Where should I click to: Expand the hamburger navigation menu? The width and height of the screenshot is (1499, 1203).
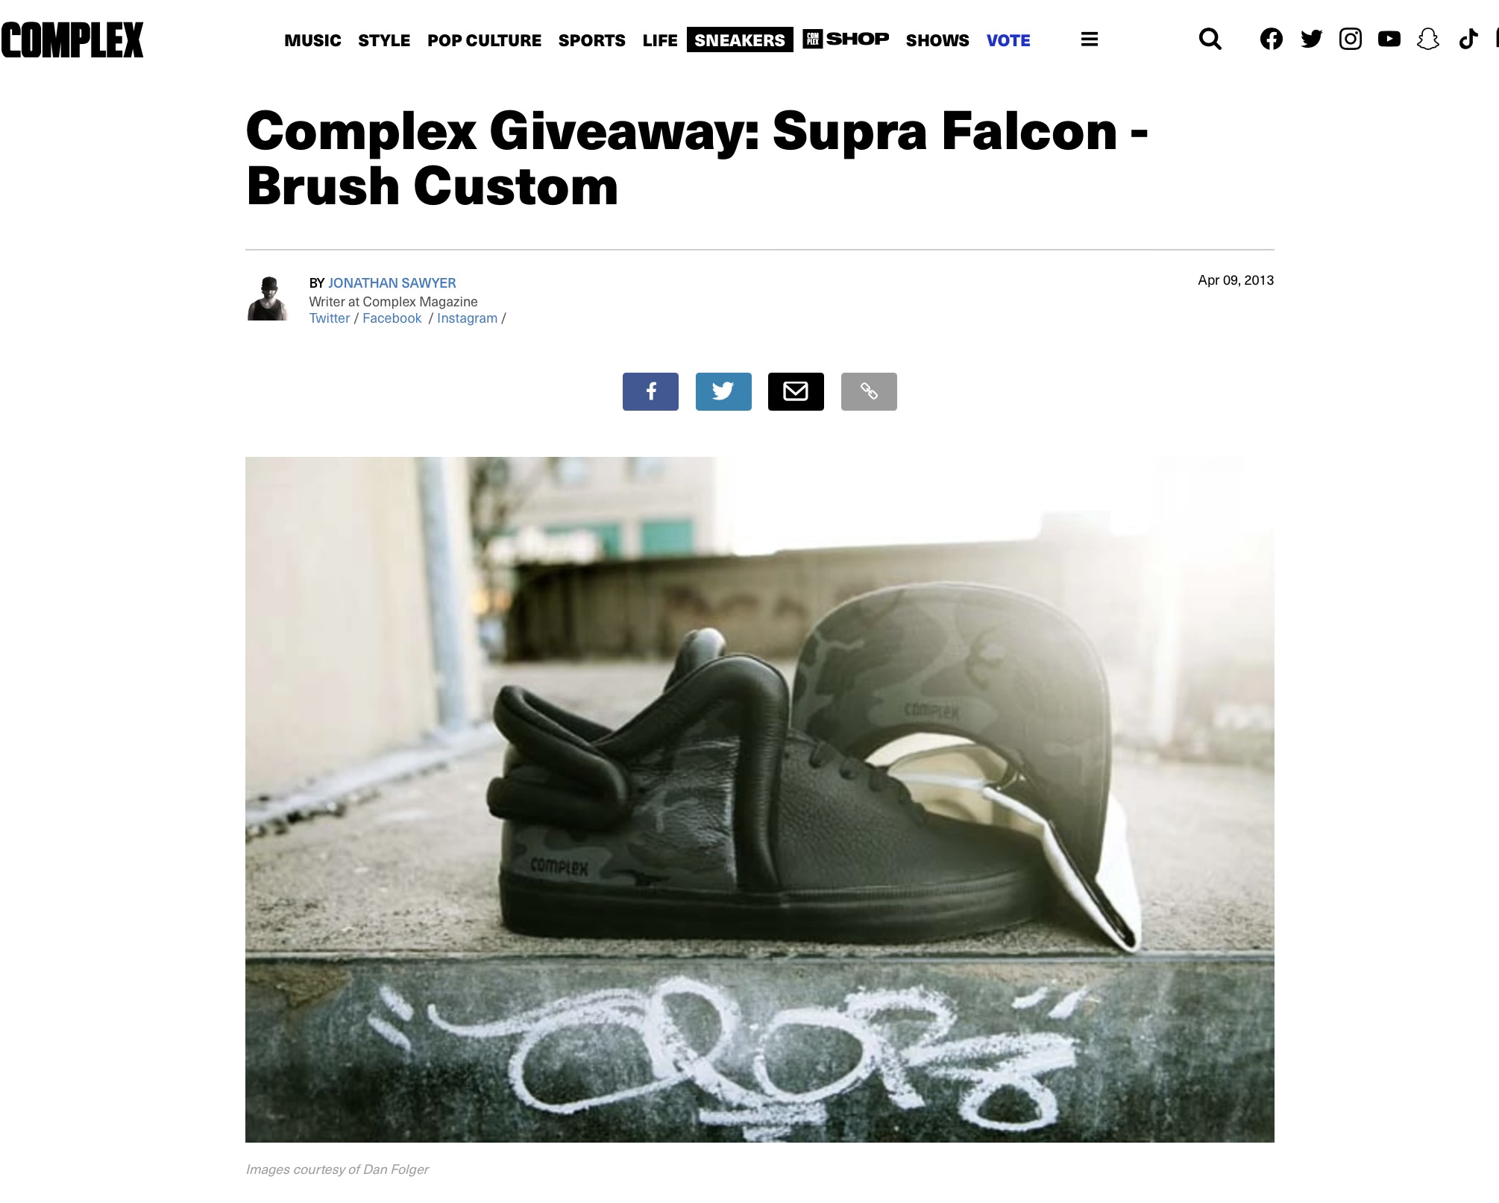pyautogui.click(x=1090, y=40)
